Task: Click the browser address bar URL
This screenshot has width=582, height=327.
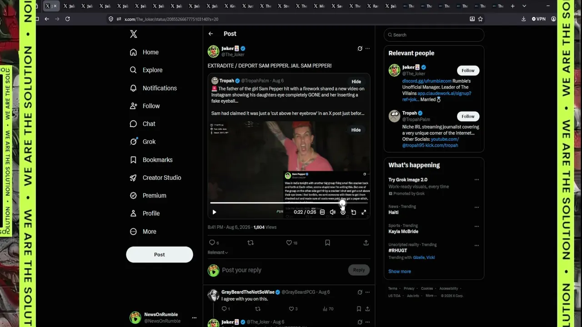Action: [171, 19]
